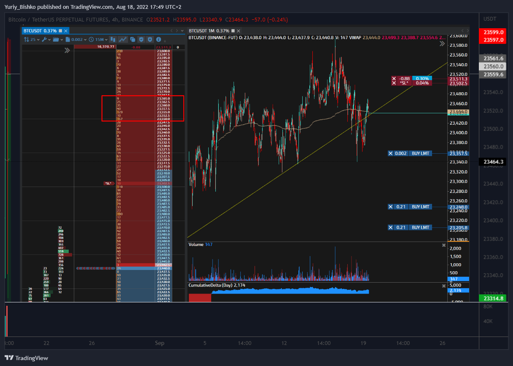The height and width of the screenshot is (366, 513).
Task: Click the duplicate windows icon
Action: [132, 40]
